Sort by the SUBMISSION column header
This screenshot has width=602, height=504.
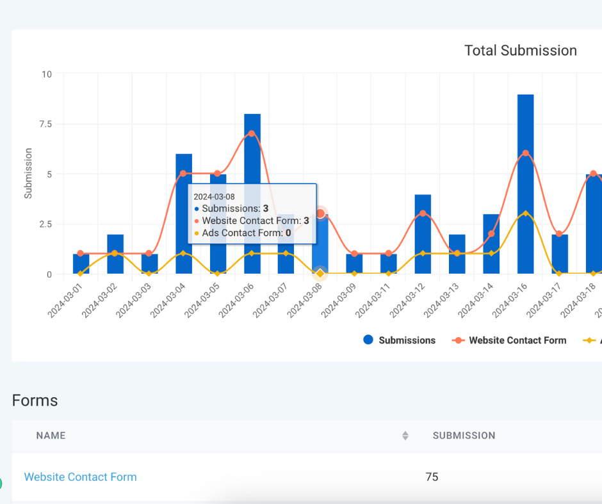(464, 436)
